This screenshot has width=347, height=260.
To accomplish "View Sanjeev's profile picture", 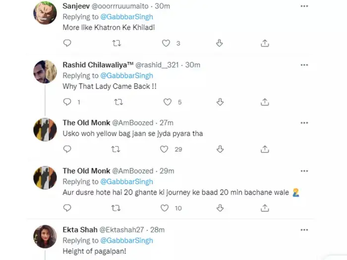I will [x=45, y=13].
